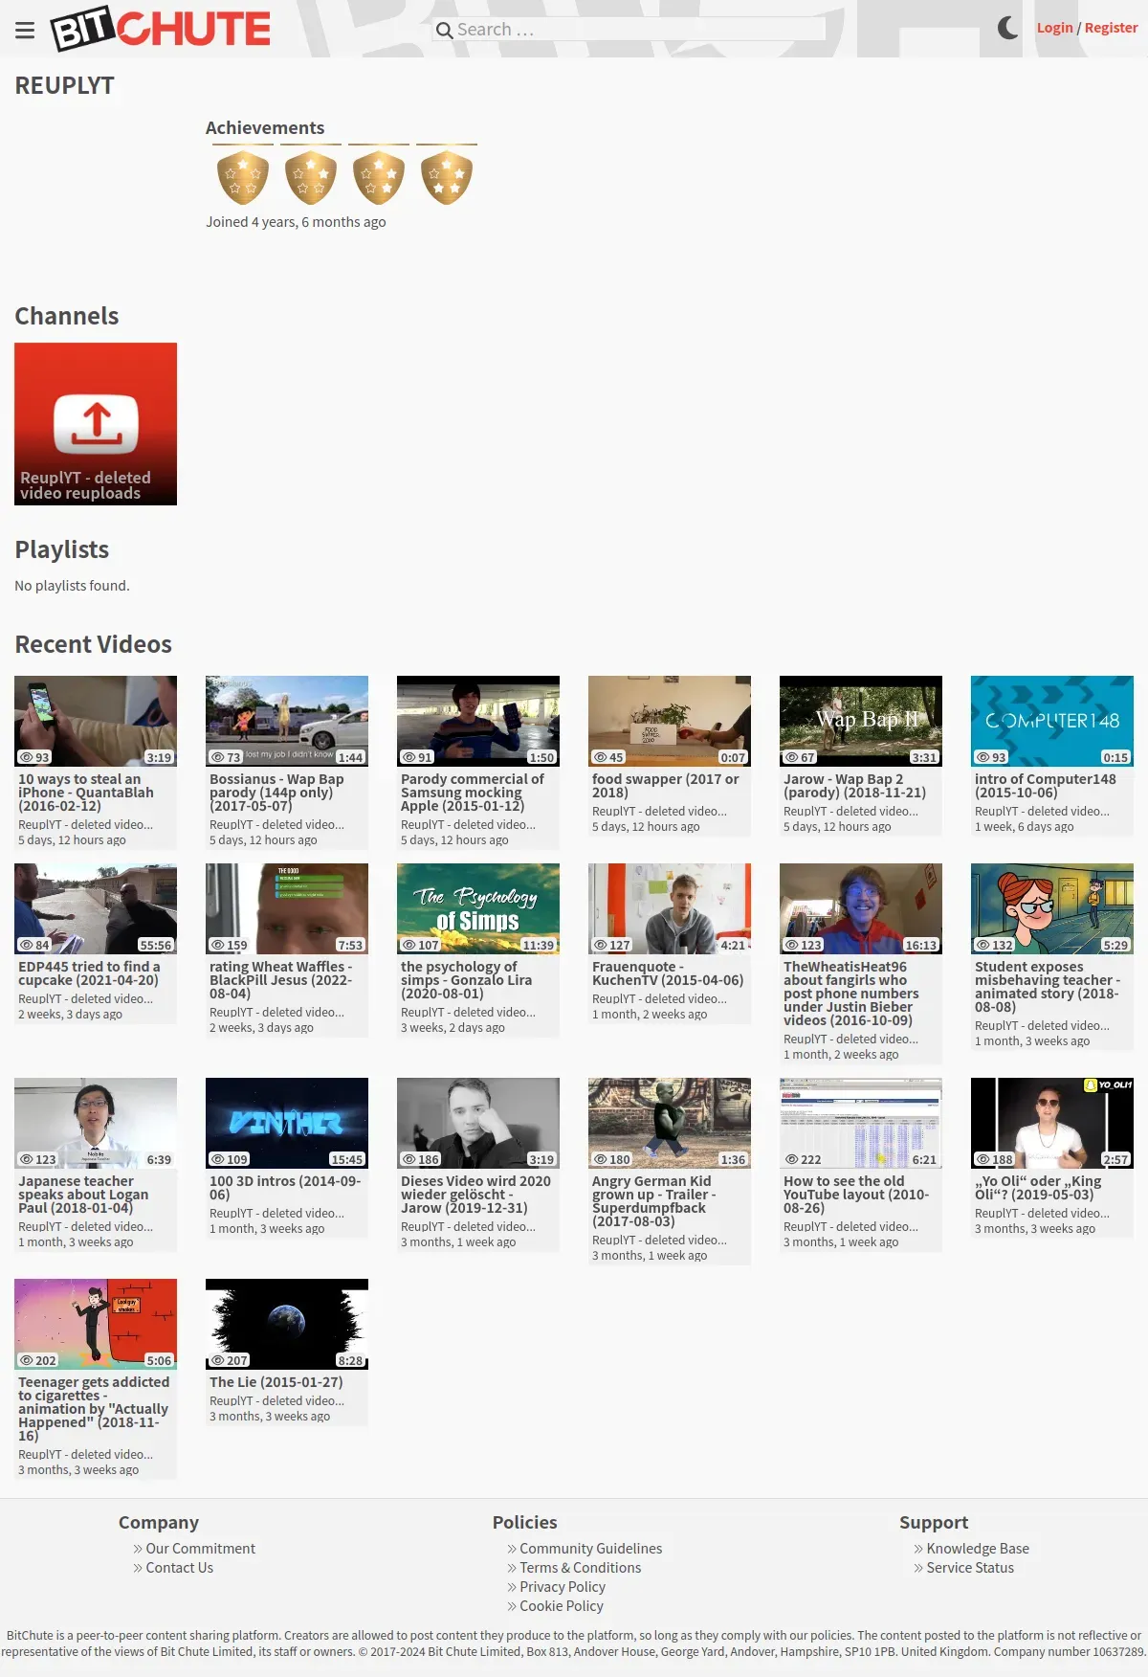The image size is (1148, 1677).
Task: Click title 'Angry German Kid grown up - Trailer'
Action: click(654, 1201)
